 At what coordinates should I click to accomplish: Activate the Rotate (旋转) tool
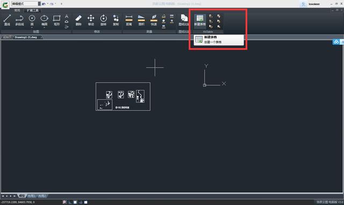point(103,20)
